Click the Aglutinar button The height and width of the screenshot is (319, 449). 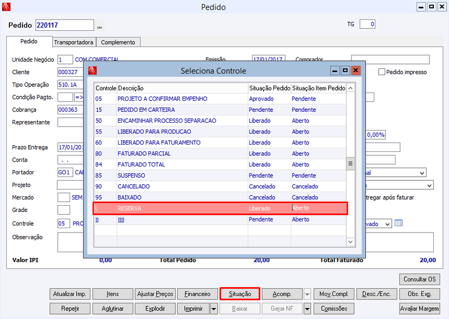(x=113, y=309)
